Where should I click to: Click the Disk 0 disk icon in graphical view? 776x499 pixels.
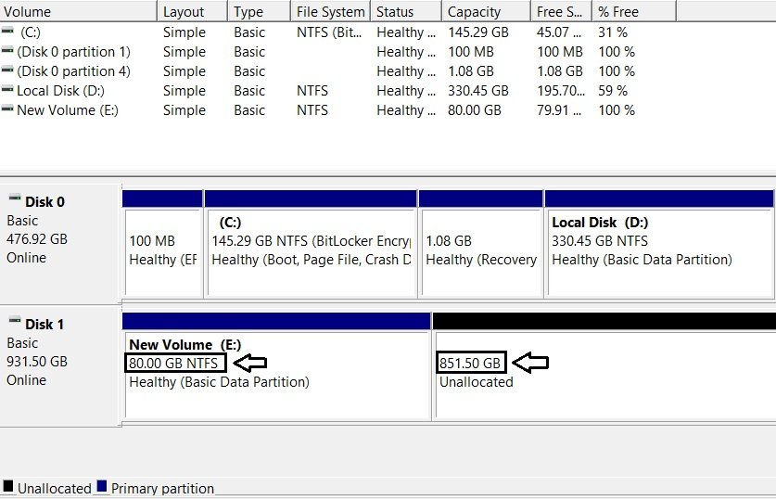[15, 198]
